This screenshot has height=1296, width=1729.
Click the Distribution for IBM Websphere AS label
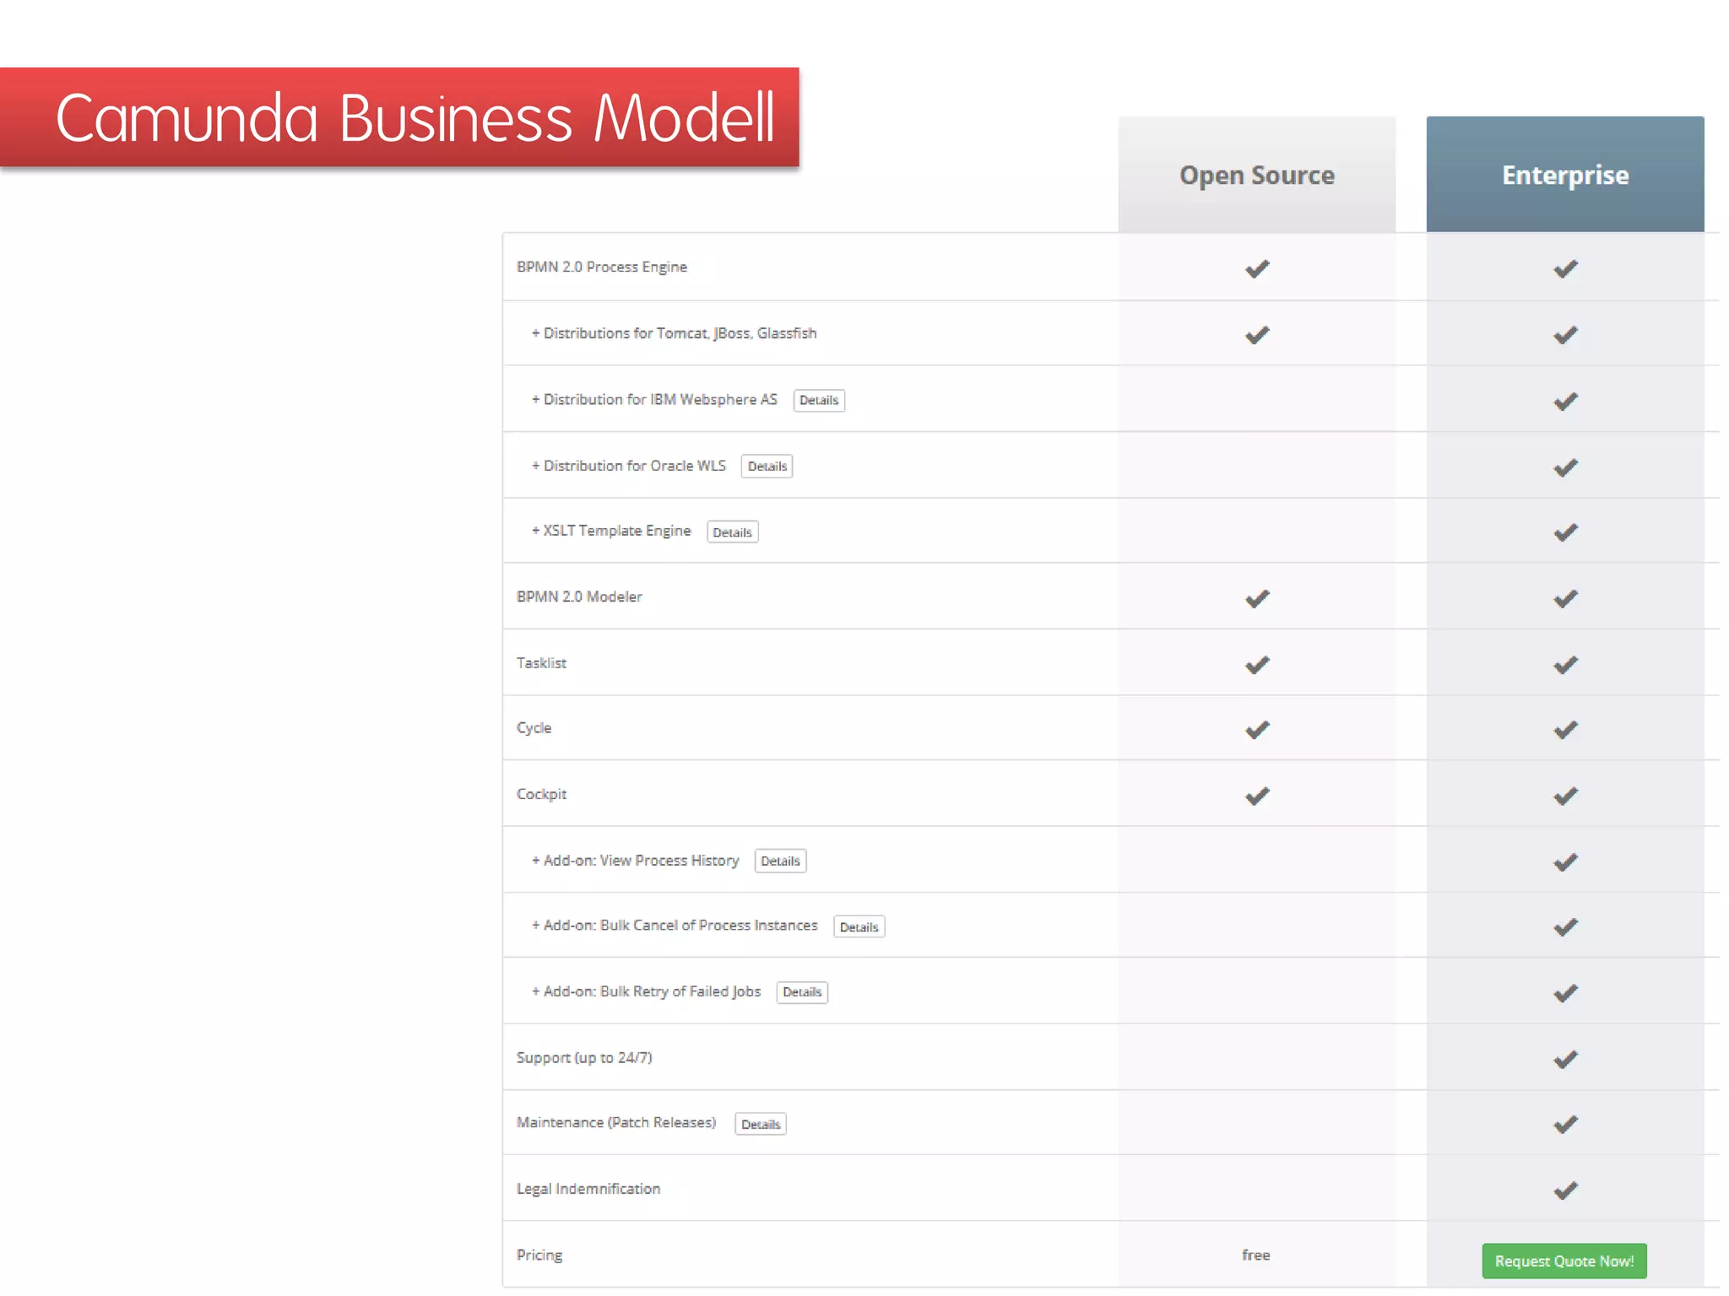[654, 399]
